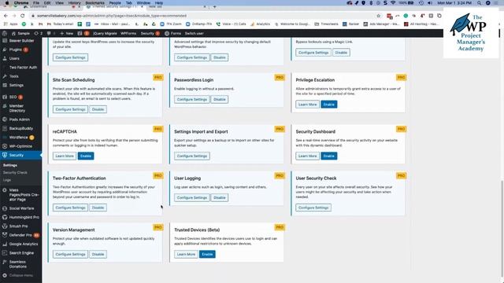Learn more about reCAPTCHA
This screenshot has width=504, height=283.
[65, 156]
